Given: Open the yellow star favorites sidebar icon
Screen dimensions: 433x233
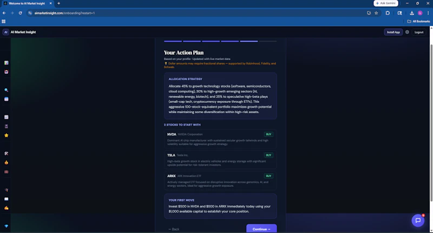Looking at the screenshot, I should coord(6,135).
